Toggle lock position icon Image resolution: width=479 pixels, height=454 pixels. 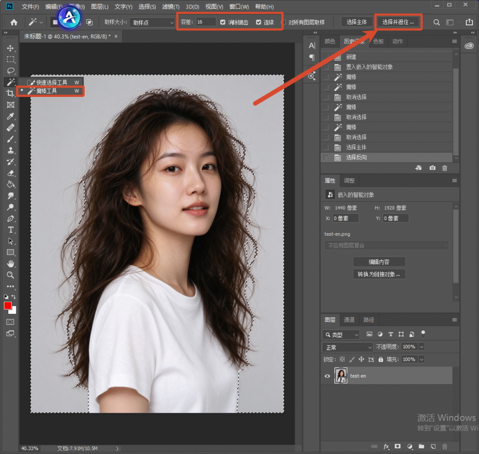tap(362, 359)
